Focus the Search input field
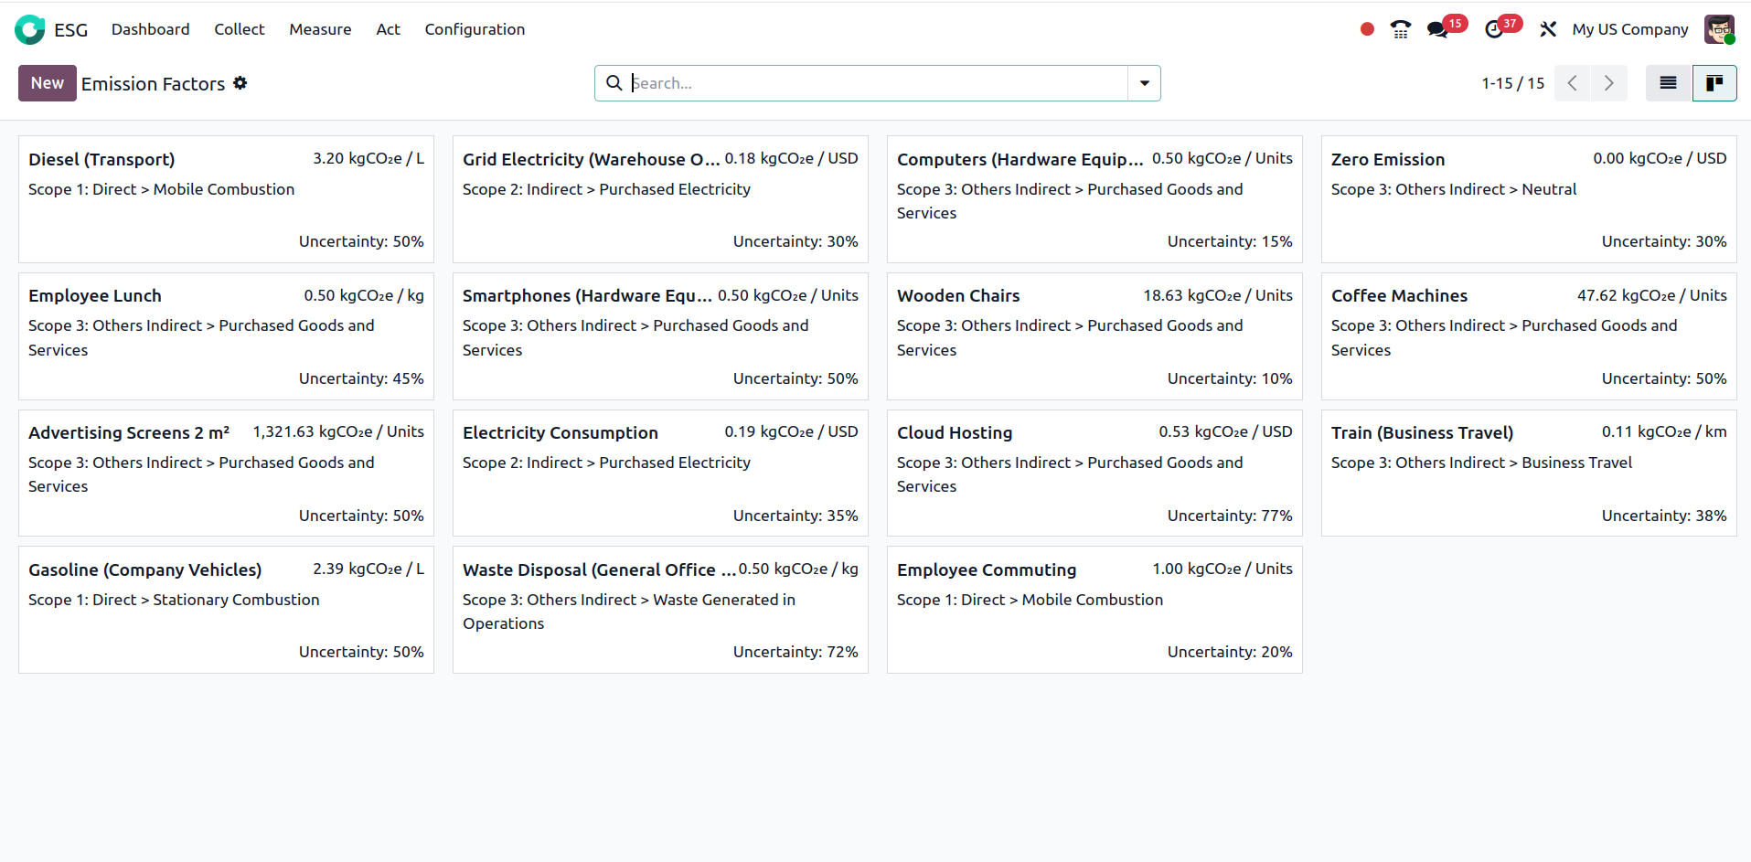The height and width of the screenshot is (862, 1751). pyautogui.click(x=878, y=83)
